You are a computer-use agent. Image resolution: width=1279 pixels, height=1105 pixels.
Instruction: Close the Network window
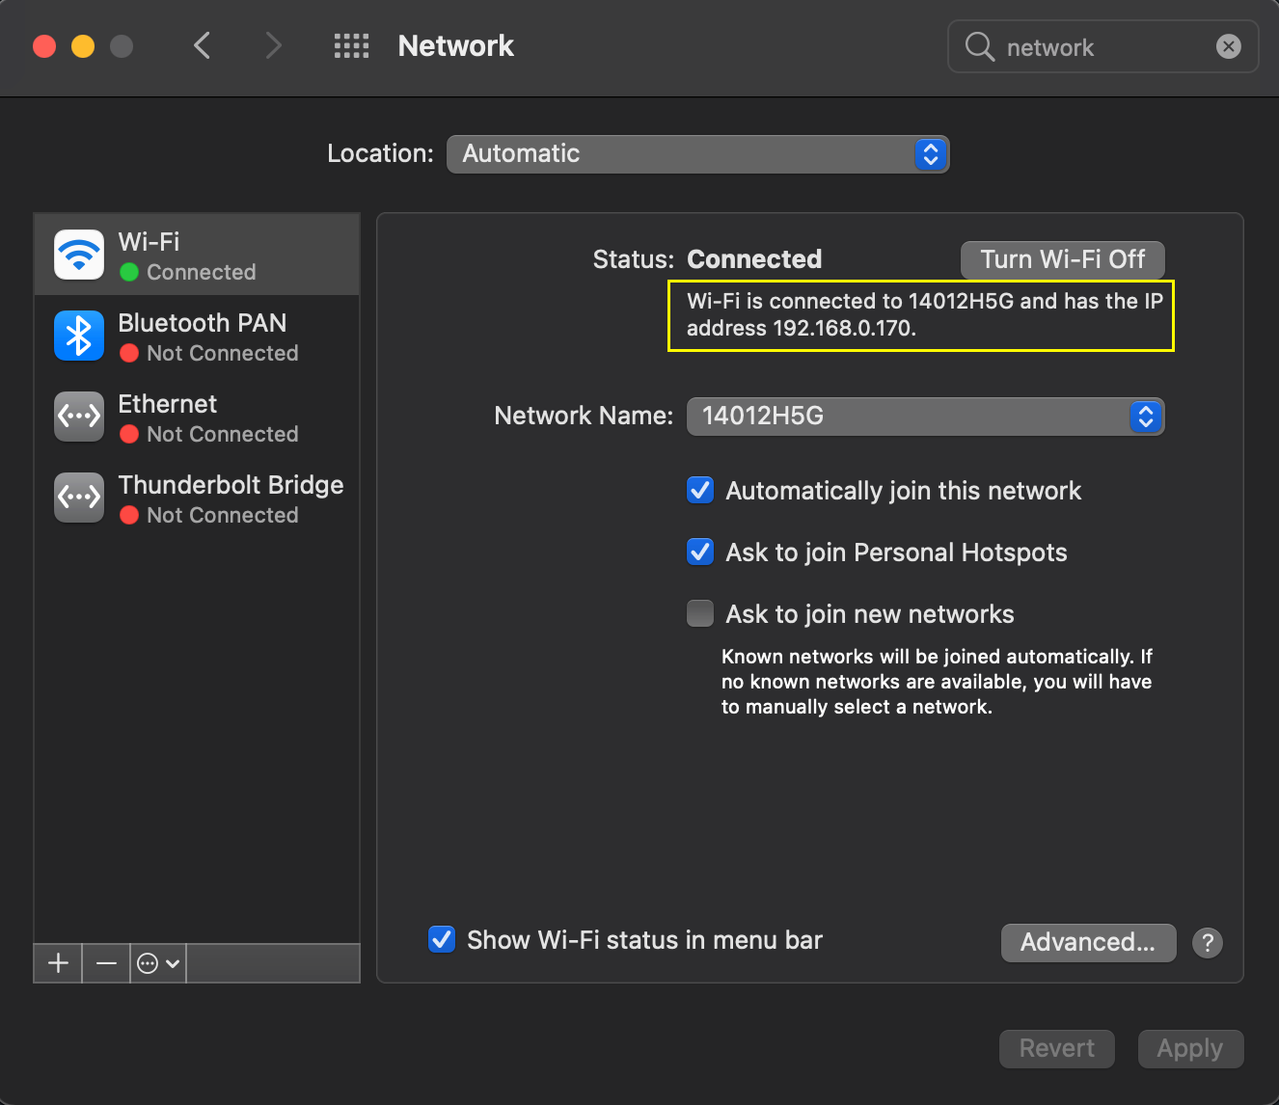[x=44, y=46]
